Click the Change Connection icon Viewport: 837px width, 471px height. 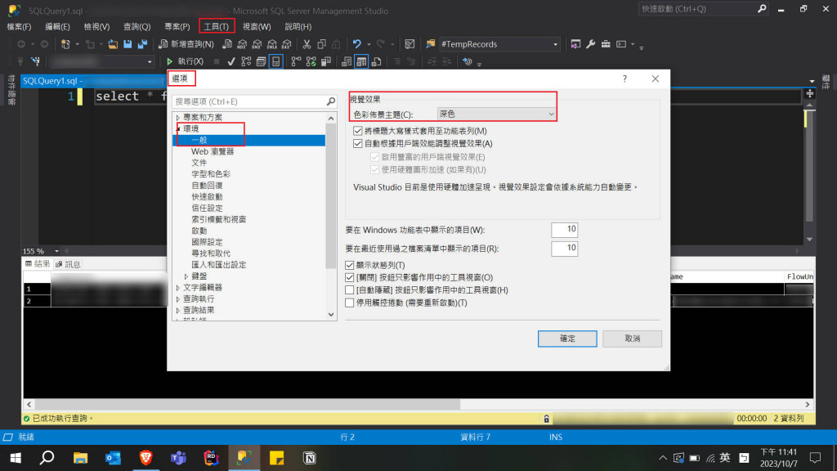click(x=35, y=61)
